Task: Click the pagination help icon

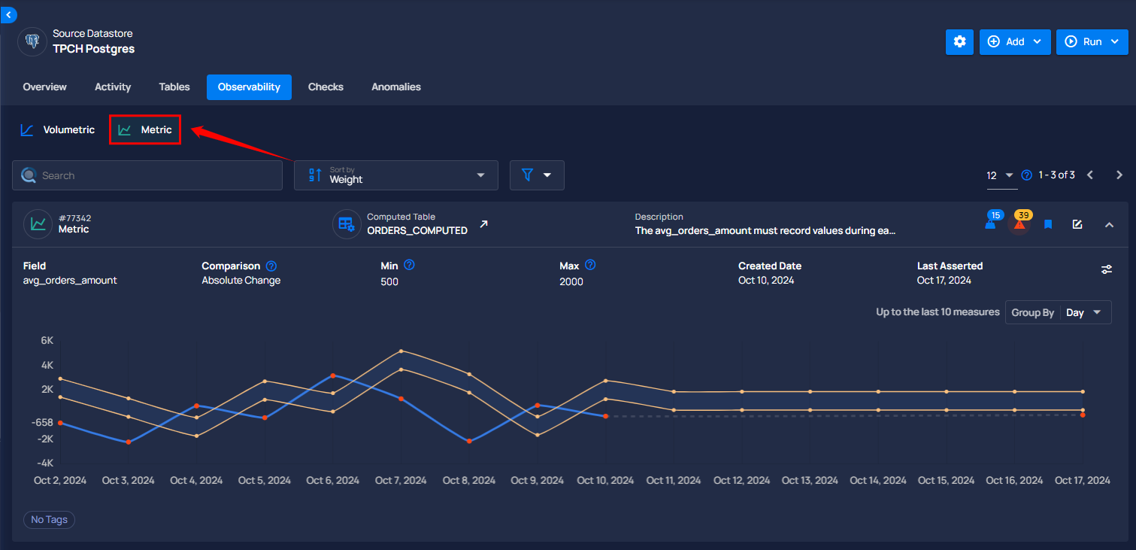Action: click(x=1027, y=175)
